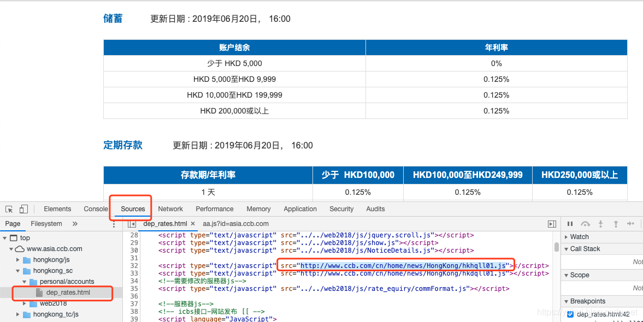Click line number 35 in gutter
Image resolution: width=643 pixels, height=322 pixels.
pyautogui.click(x=134, y=288)
